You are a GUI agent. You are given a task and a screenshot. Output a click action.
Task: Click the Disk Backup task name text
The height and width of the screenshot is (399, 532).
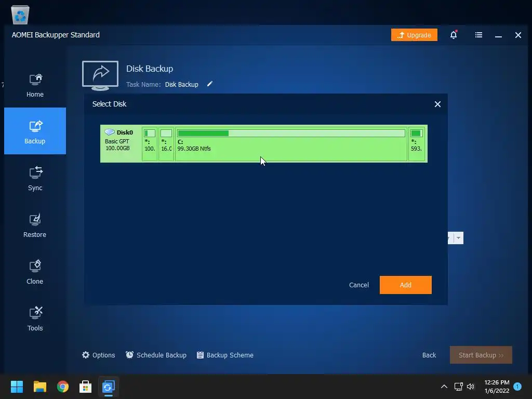click(181, 85)
